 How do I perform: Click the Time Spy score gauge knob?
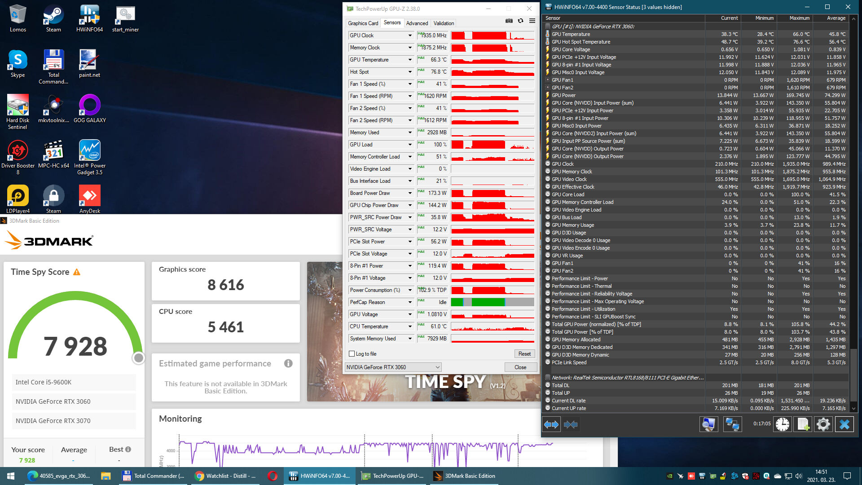[x=139, y=358]
